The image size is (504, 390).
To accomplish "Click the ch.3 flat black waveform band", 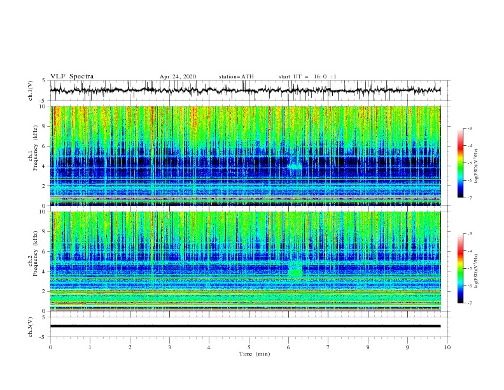I will [245, 326].
